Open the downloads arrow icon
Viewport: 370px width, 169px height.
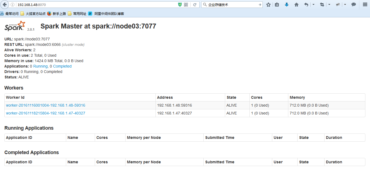point(286,5)
